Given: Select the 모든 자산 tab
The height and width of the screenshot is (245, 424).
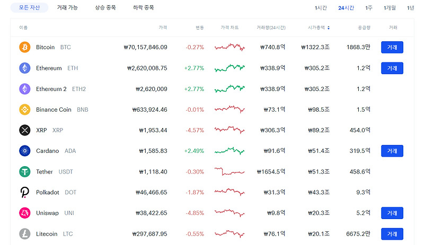Looking at the screenshot, I should [29, 8].
